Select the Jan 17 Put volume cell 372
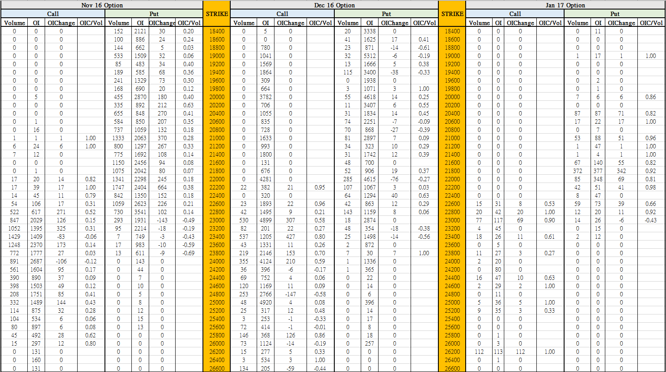Image resolution: width=666 pixels, height=372 pixels. pos(578,171)
